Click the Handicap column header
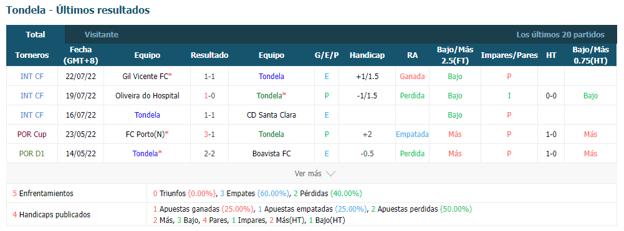Viewport: 624px width, 231px height. click(367, 55)
